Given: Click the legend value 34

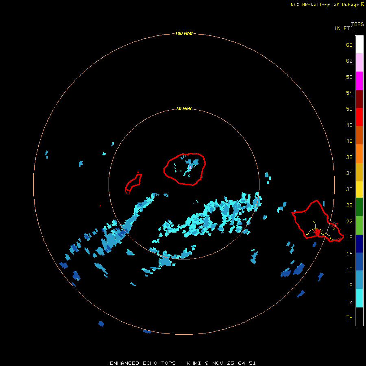Looking at the screenshot, I should pos(349,173).
